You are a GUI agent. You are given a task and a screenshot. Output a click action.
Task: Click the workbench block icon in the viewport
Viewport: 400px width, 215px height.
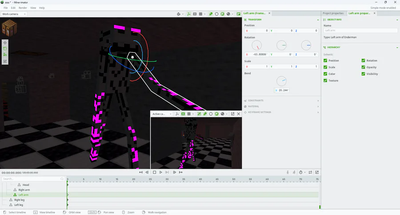coord(9,28)
